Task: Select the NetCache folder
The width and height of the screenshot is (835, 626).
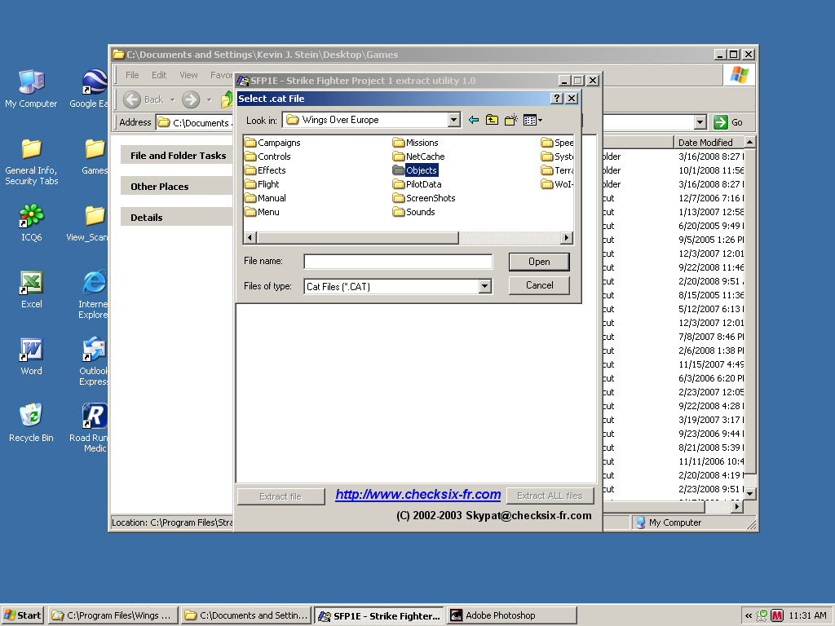Action: [418, 156]
